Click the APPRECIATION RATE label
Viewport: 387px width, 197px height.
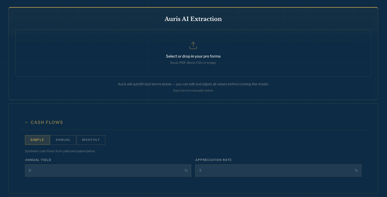click(213, 160)
